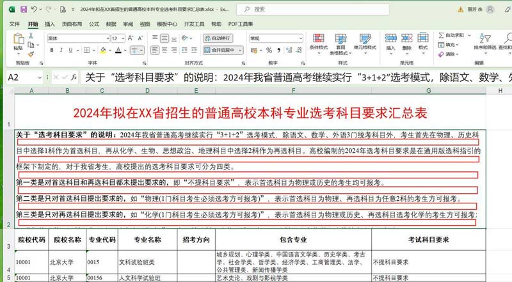Click the Save icon in title bar
Image resolution: width=512 pixels, height=282 pixels.
pos(24,10)
